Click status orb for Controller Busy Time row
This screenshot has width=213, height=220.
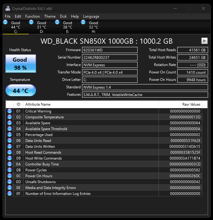click(10, 164)
